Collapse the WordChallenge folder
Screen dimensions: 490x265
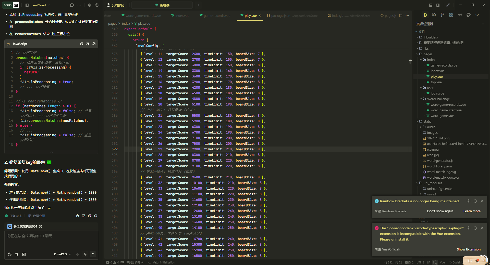pyautogui.click(x=438, y=99)
